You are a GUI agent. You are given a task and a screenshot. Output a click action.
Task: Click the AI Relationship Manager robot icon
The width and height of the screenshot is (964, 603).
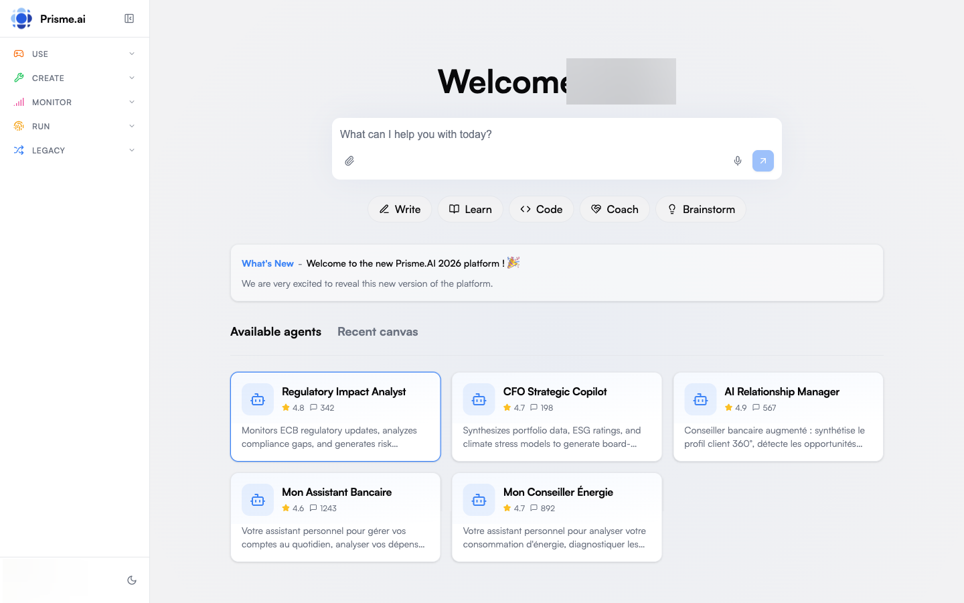tap(700, 399)
